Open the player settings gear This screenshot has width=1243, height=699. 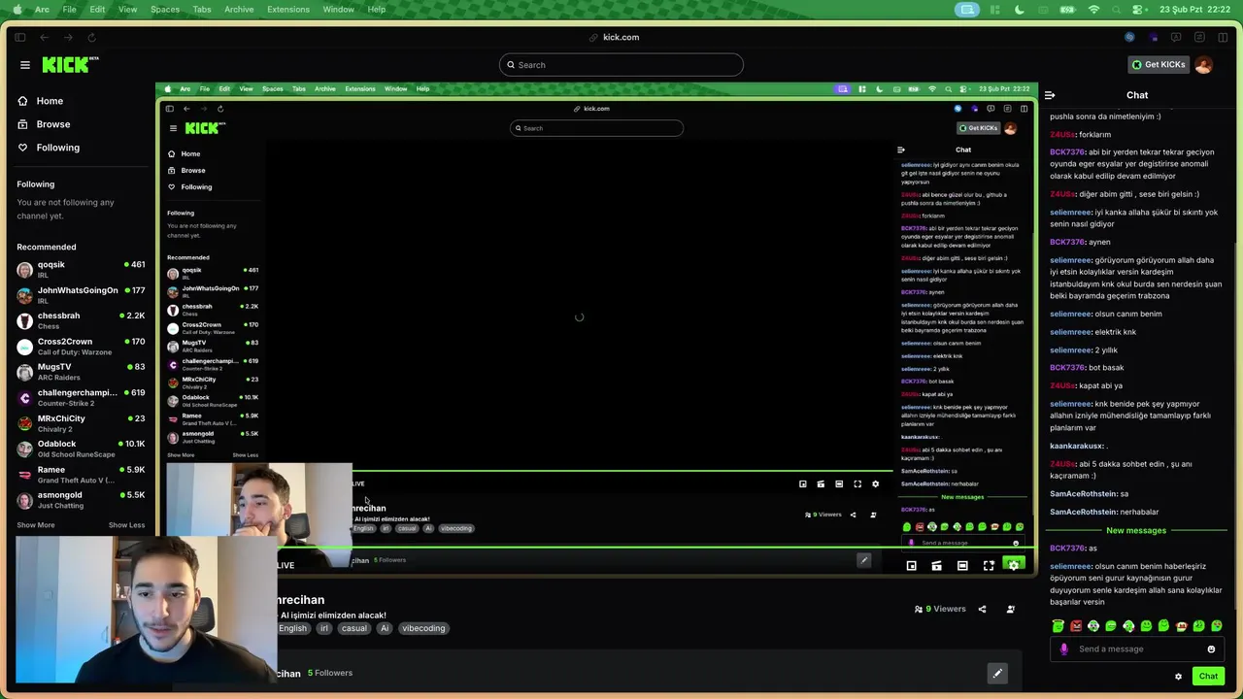[x=1014, y=566]
